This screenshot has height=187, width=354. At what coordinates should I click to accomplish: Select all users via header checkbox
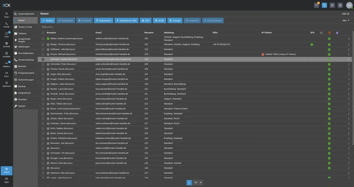[43, 32]
